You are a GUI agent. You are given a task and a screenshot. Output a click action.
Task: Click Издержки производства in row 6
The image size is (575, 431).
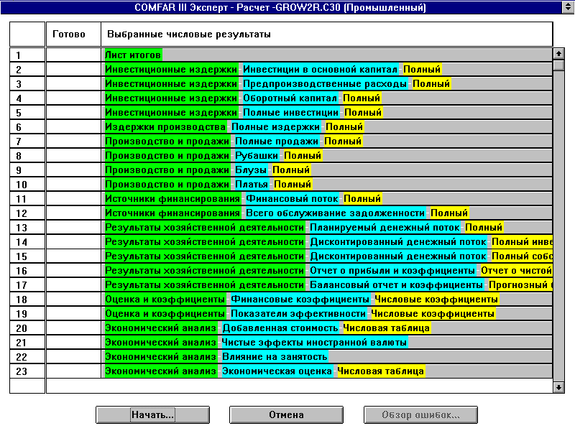point(165,127)
